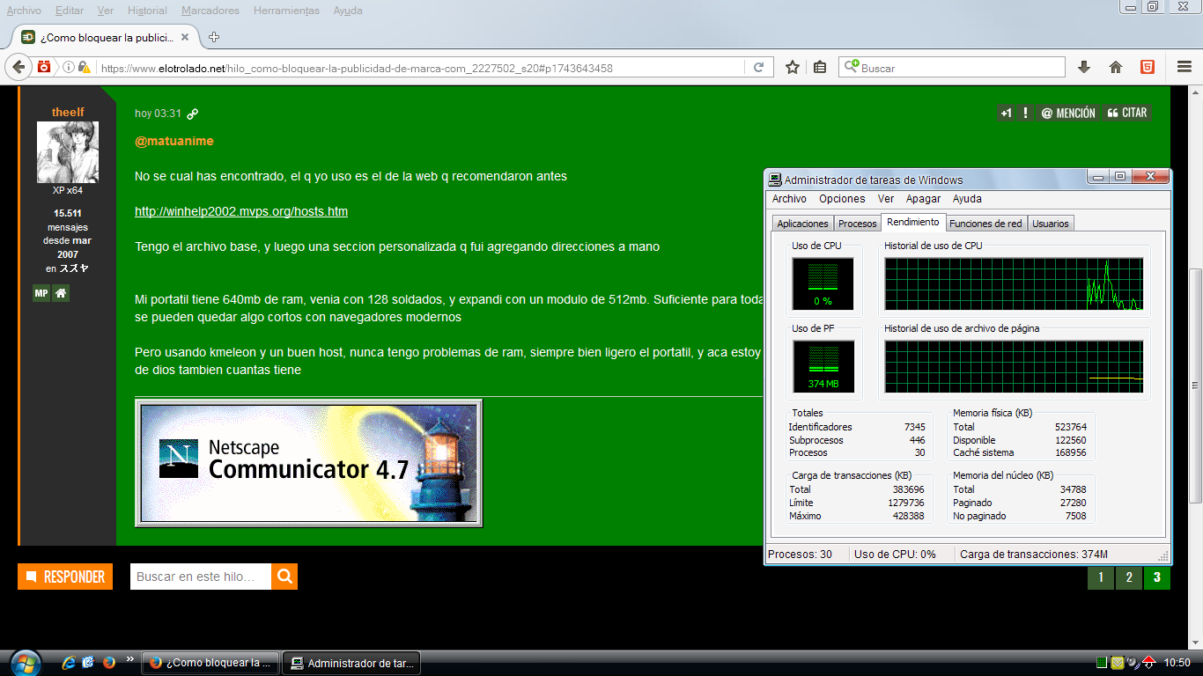Launch Firefox from the Quick Launch bar
Image resolution: width=1203 pixels, height=676 pixels.
pyautogui.click(x=109, y=662)
